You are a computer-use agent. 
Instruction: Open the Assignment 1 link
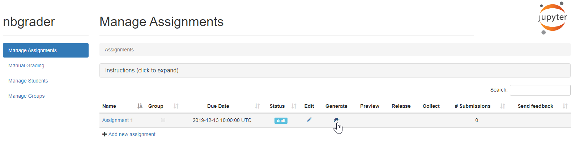[118, 120]
